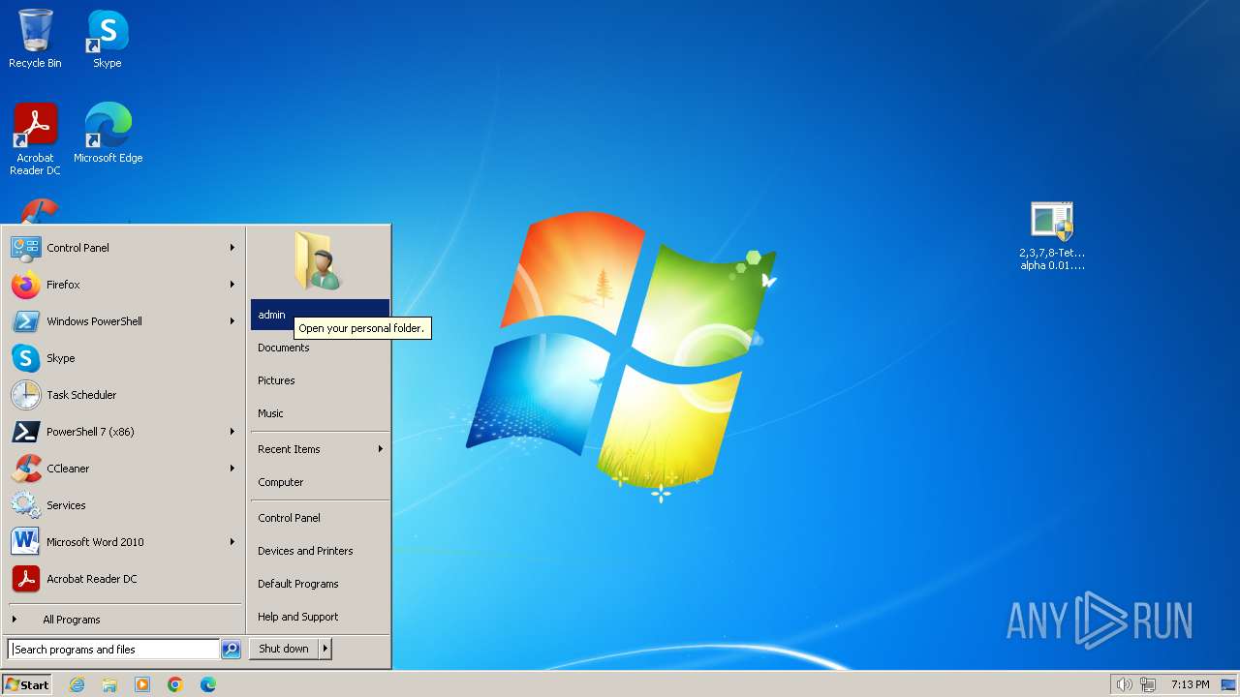Launch Google Chrome from the taskbar
This screenshot has width=1240, height=697.
[x=175, y=684]
